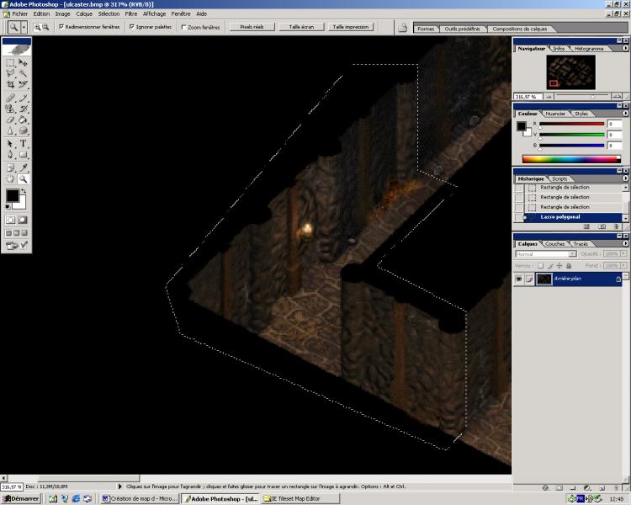Open the Calque menu
The height and width of the screenshot is (505, 631).
tap(84, 13)
